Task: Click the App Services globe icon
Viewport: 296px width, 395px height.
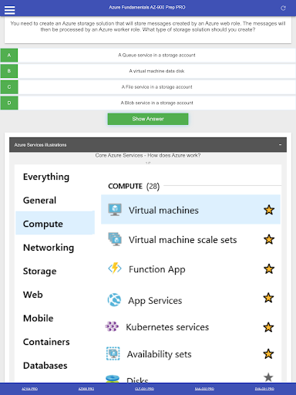Action: 114,300
